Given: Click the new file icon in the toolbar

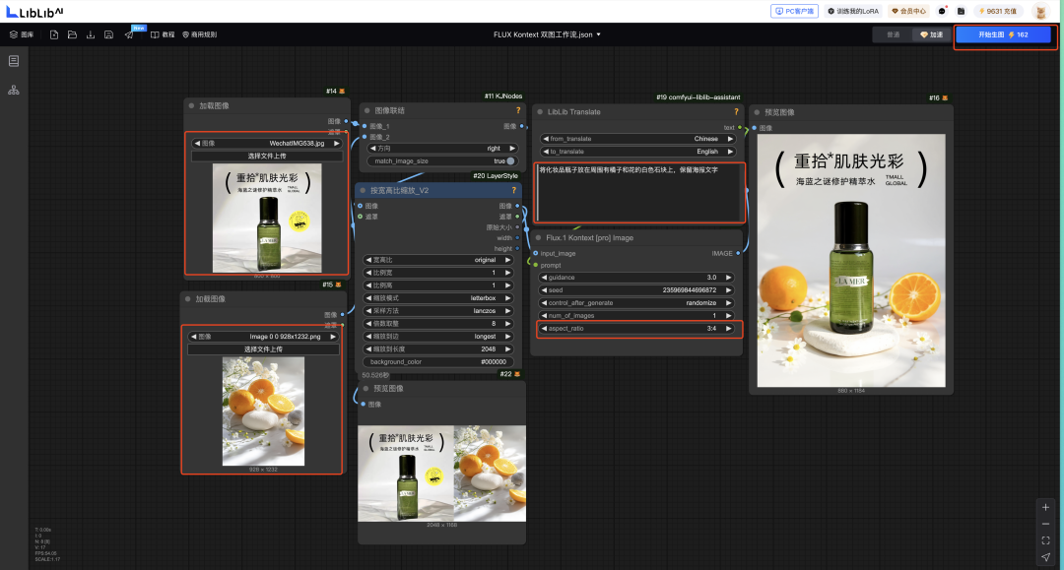Looking at the screenshot, I should [54, 34].
